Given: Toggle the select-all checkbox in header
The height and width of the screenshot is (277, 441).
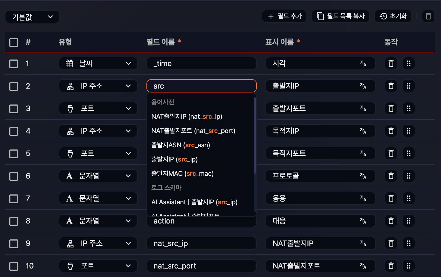Looking at the screenshot, I should click(14, 43).
